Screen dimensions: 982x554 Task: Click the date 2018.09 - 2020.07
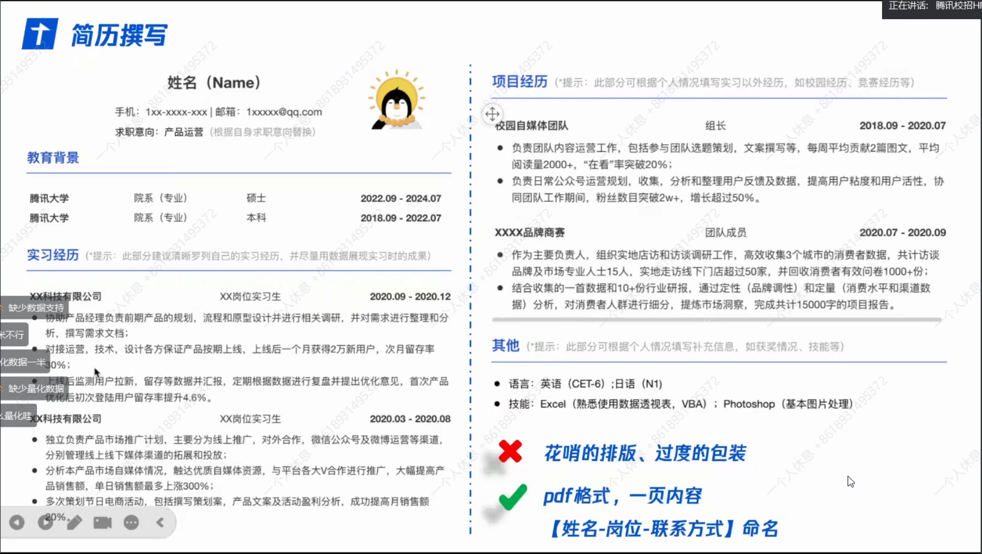[903, 126]
